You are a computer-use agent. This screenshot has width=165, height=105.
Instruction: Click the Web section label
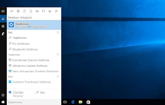(x=10, y=33)
